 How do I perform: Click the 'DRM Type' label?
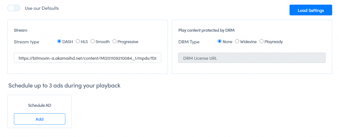[x=189, y=42]
